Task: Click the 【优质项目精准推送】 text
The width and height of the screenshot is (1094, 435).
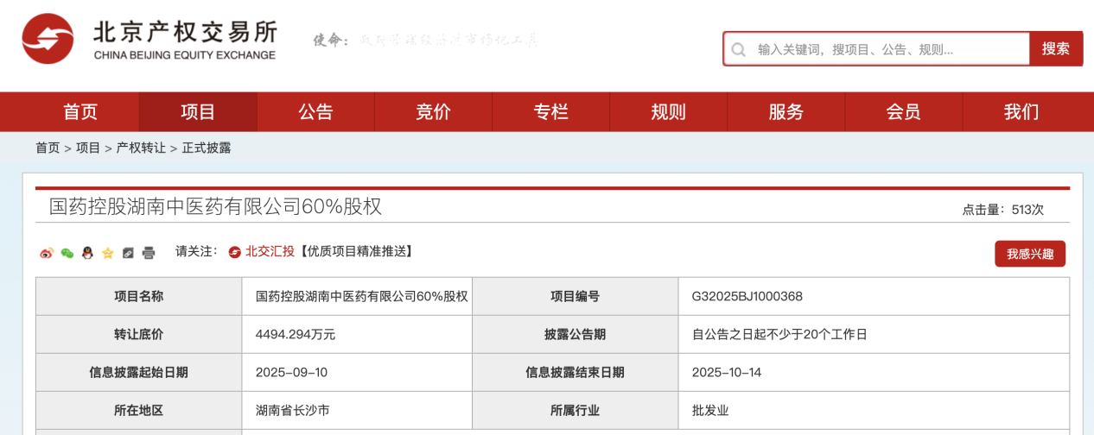Action: coord(355,252)
